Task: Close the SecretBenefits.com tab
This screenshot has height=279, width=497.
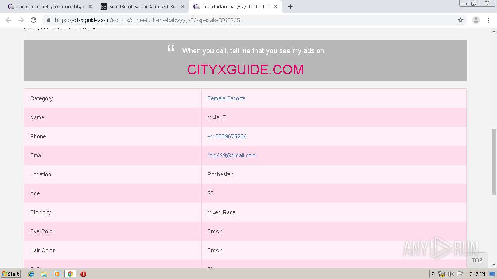Action: 183,7
